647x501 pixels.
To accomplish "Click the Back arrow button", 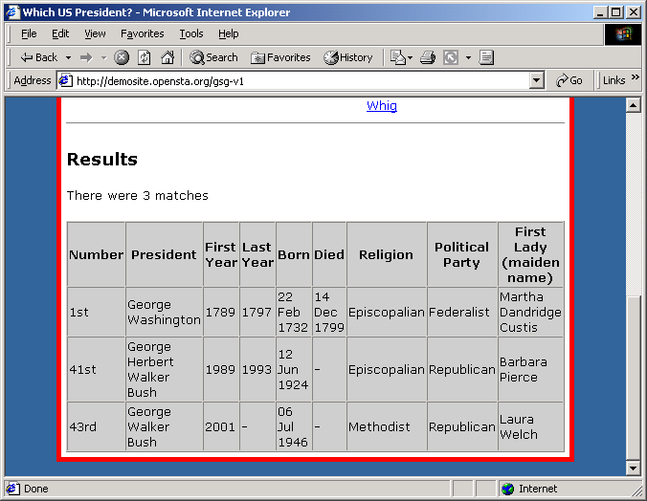I will (39, 57).
